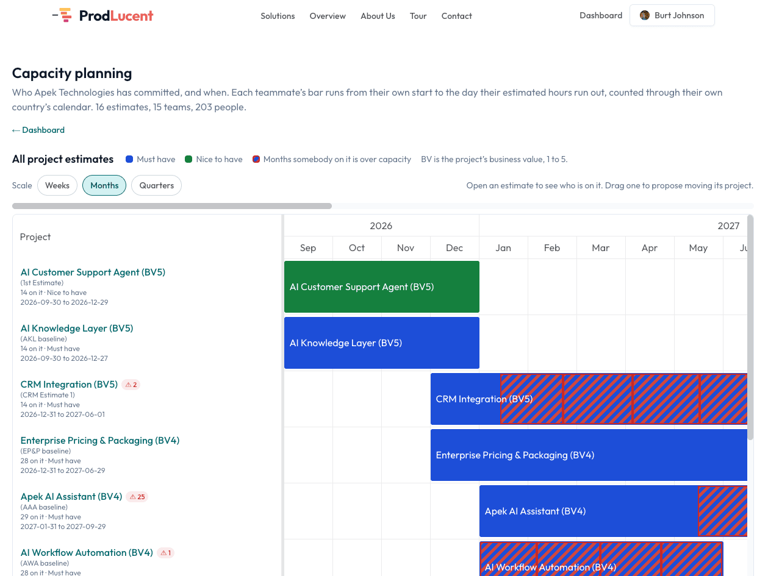Open the blue AI Knowledge Layer bar
The image size is (768, 576).
(382, 343)
